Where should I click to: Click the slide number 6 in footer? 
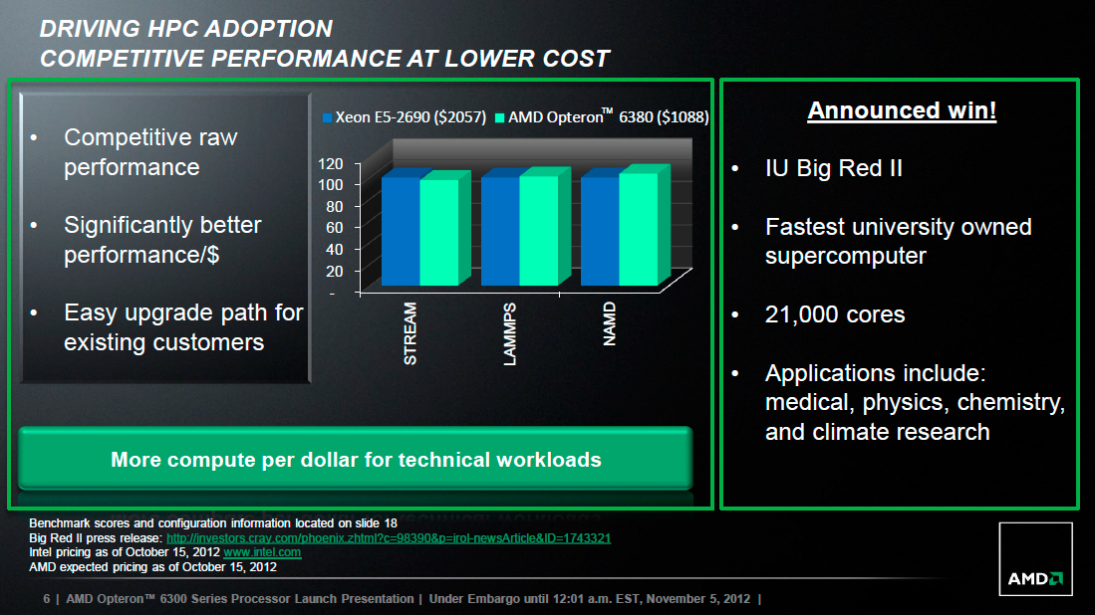coord(47,599)
